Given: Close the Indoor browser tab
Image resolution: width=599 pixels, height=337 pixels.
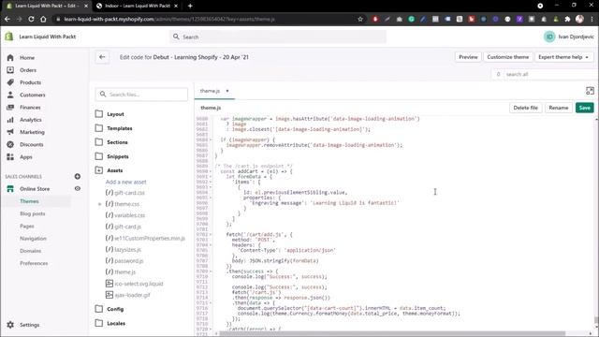Looking at the screenshot, I should 176,6.
